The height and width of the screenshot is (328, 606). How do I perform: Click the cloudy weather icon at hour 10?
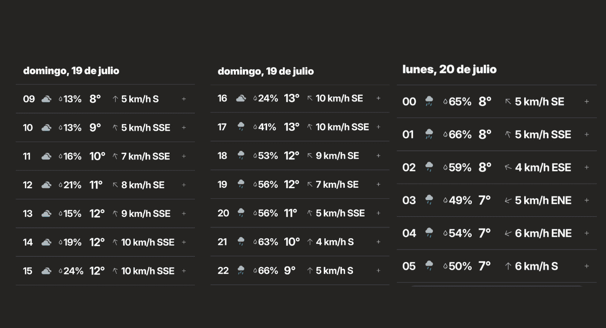(46, 128)
